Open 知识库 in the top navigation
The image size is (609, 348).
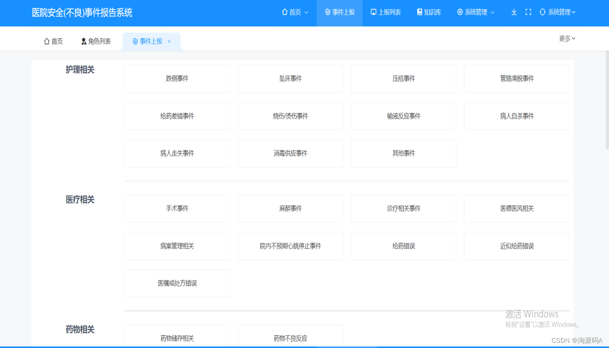(x=429, y=13)
